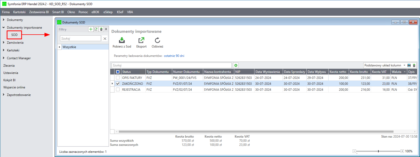
Task: Pin the Filtry panel
Action: (x=106, y=29)
